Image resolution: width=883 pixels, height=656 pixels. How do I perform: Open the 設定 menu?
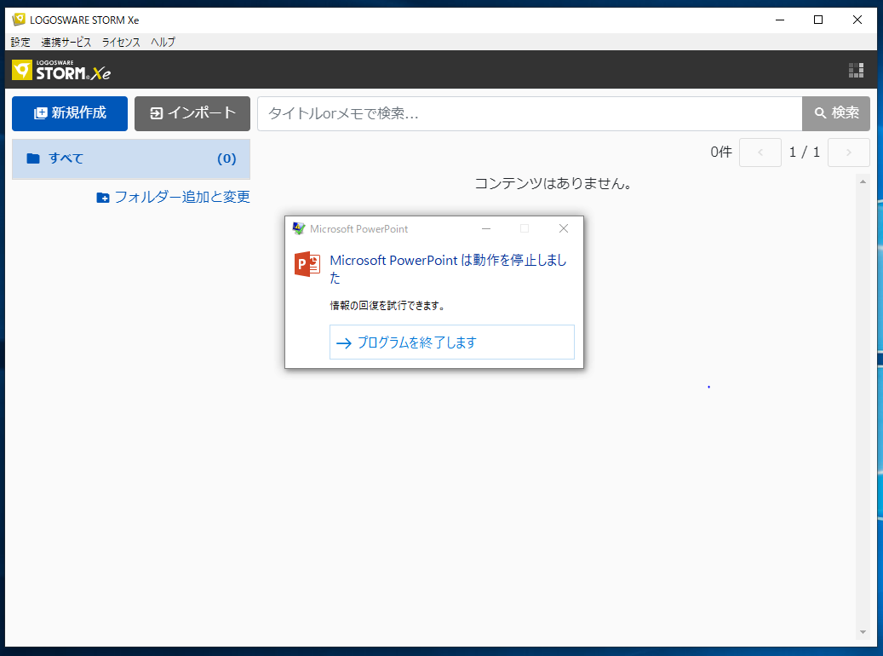coord(20,43)
